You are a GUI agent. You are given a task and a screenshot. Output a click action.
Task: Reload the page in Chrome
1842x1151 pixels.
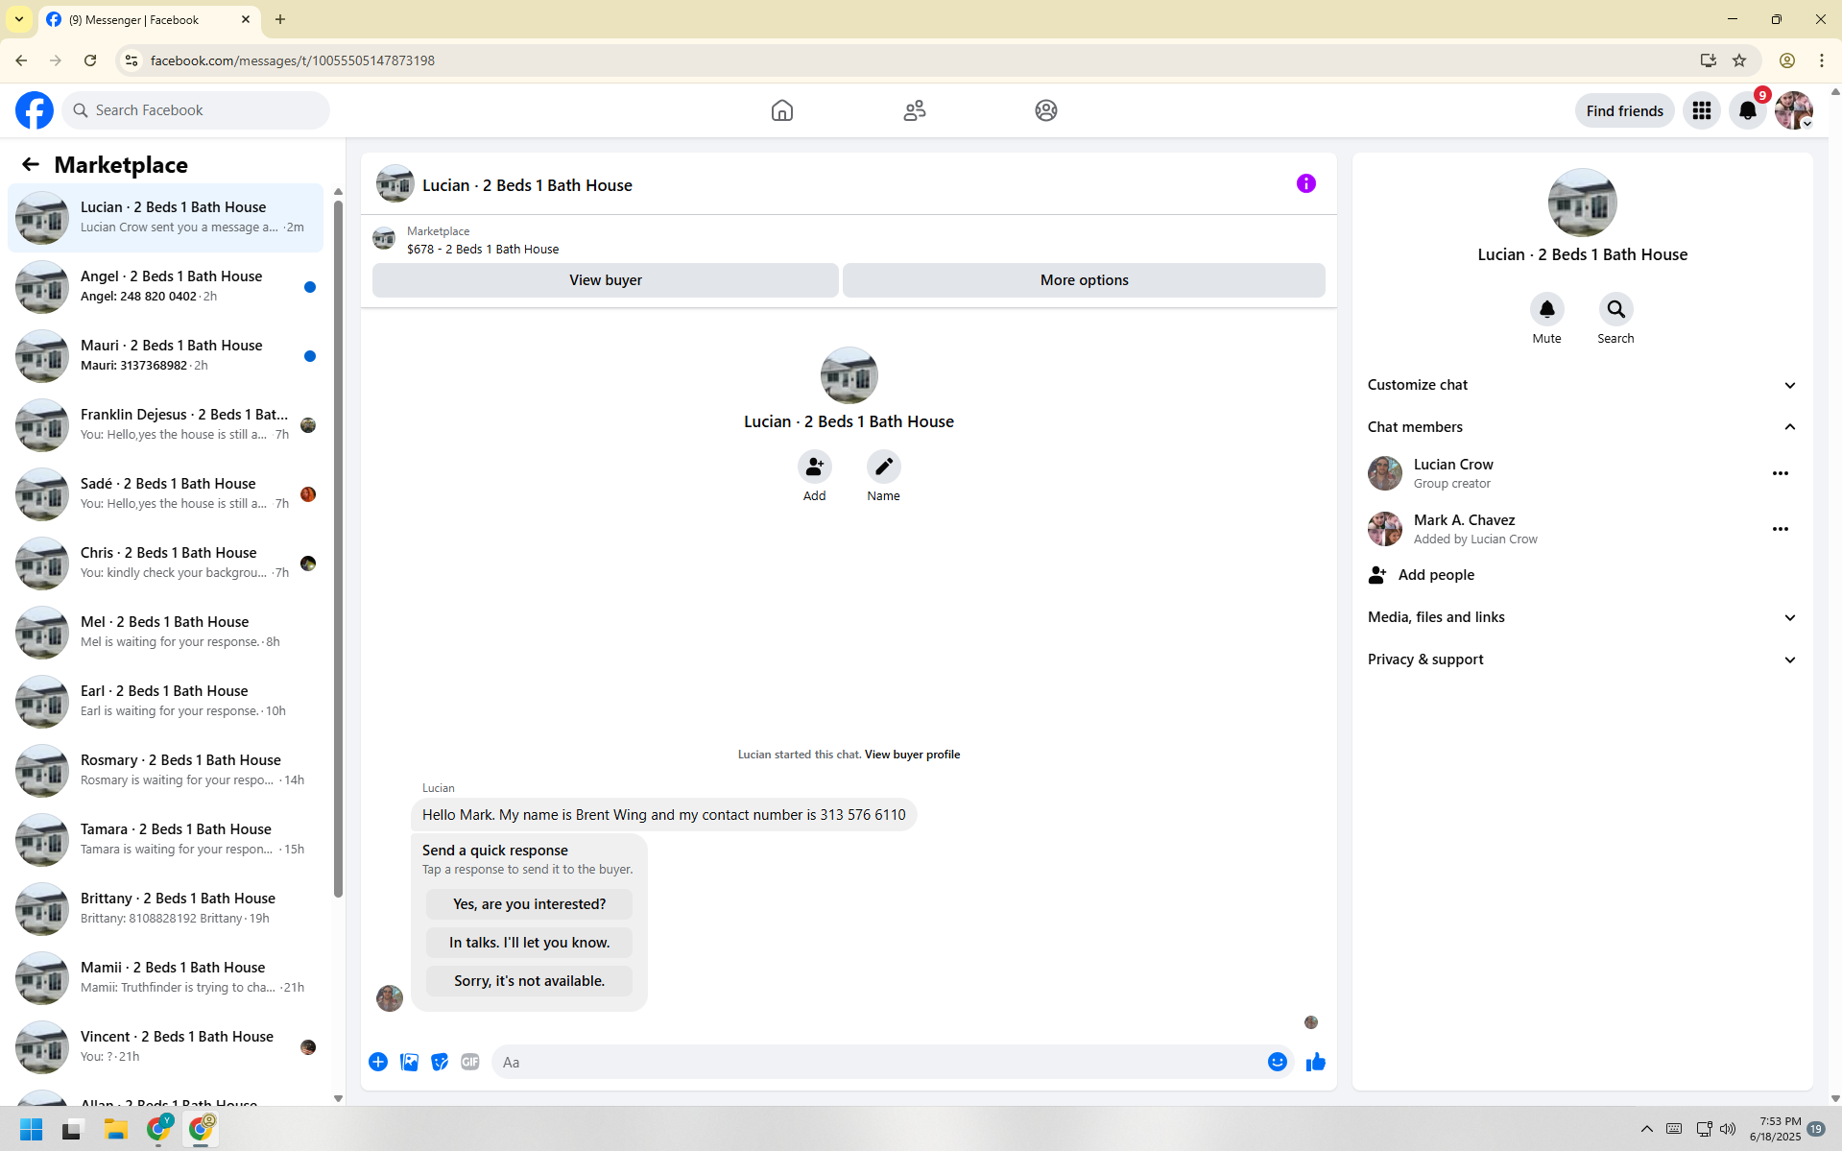[x=90, y=60]
